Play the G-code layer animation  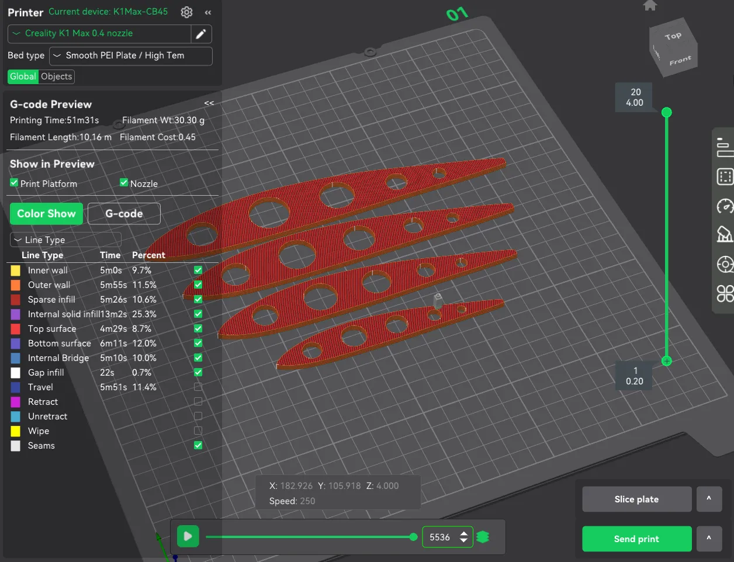tap(188, 536)
